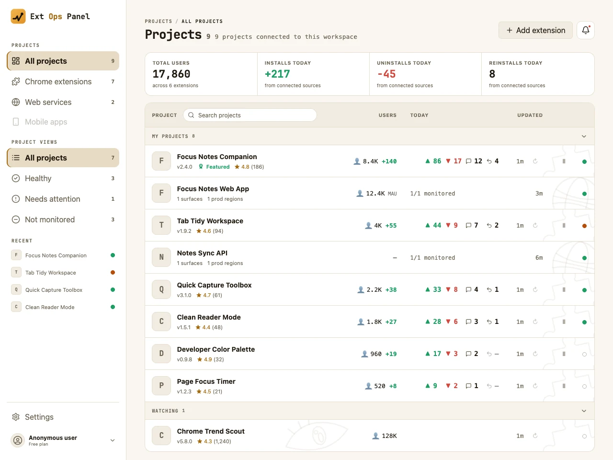Refresh the Chrome Trend Scout row
This screenshot has height=460, width=613.
[x=535, y=436]
